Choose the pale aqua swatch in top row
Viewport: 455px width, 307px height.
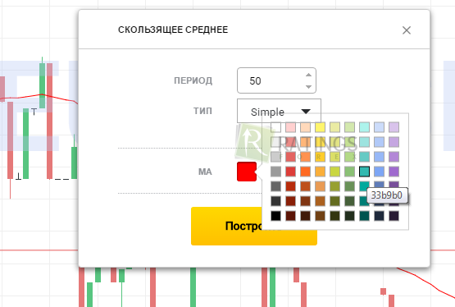click(x=364, y=127)
